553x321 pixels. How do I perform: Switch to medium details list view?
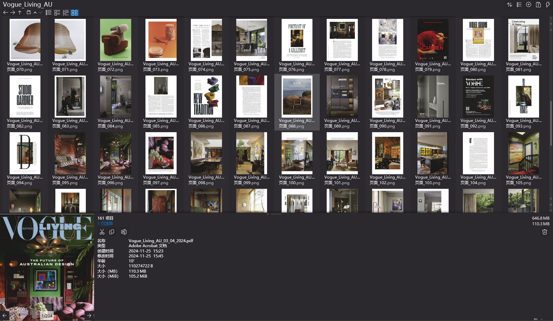pos(57,13)
